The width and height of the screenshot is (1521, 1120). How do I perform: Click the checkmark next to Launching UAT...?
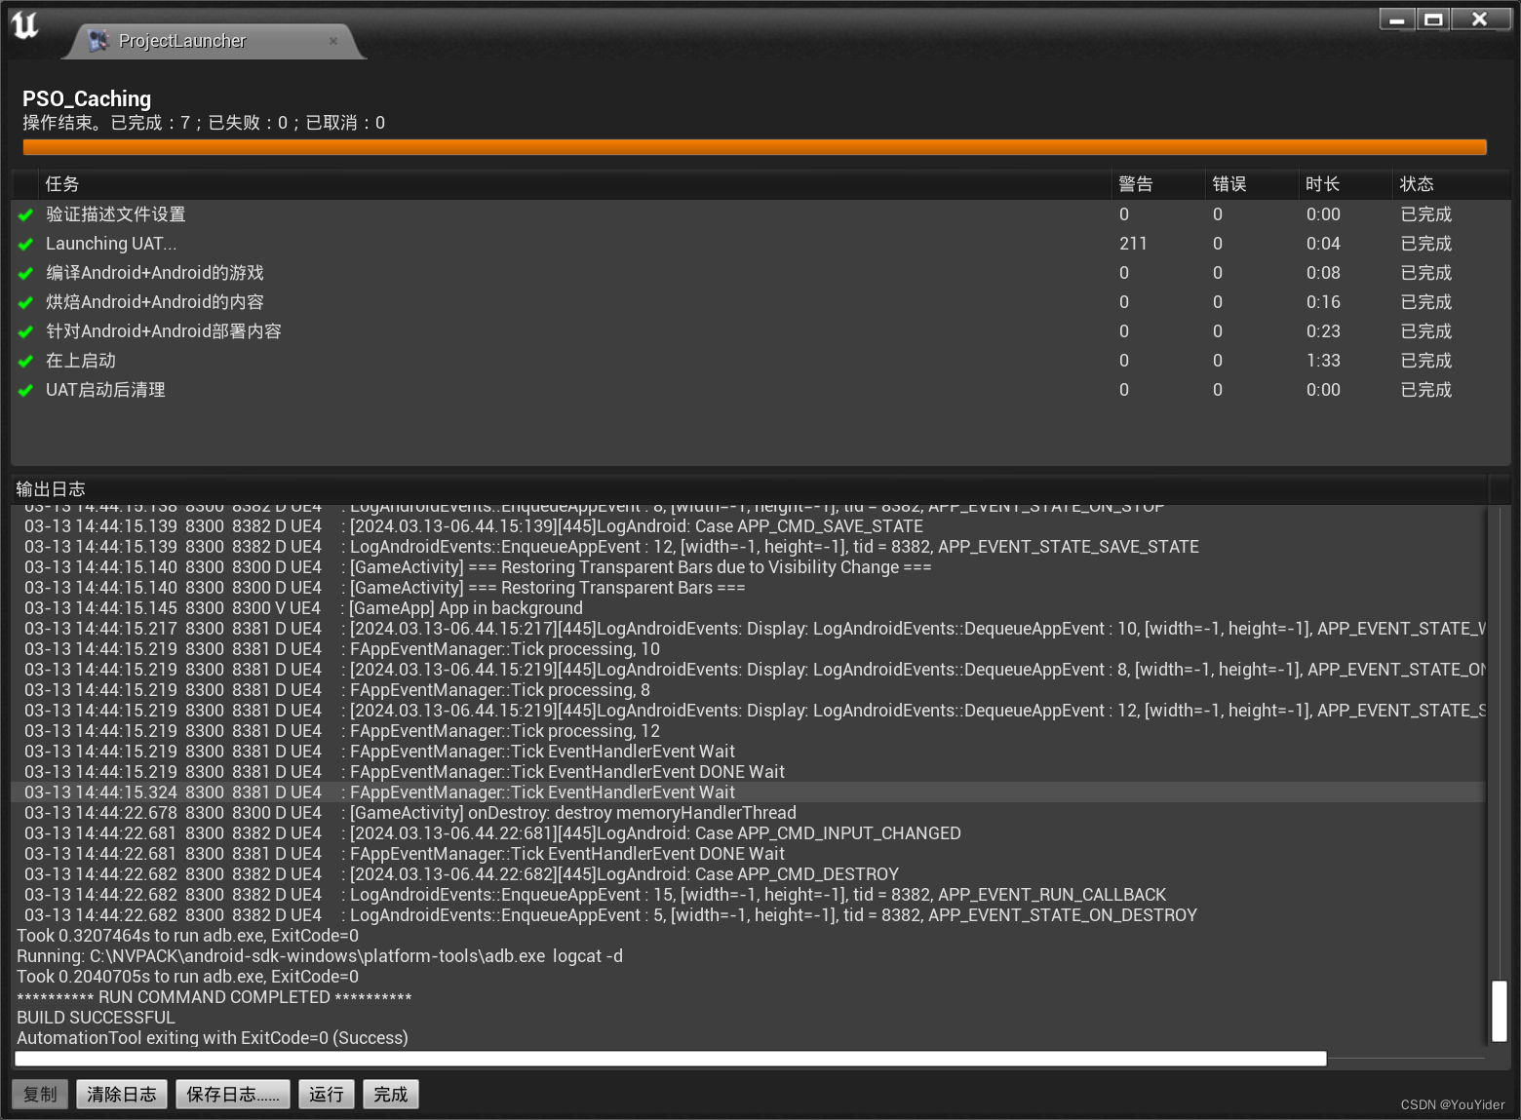coord(25,244)
